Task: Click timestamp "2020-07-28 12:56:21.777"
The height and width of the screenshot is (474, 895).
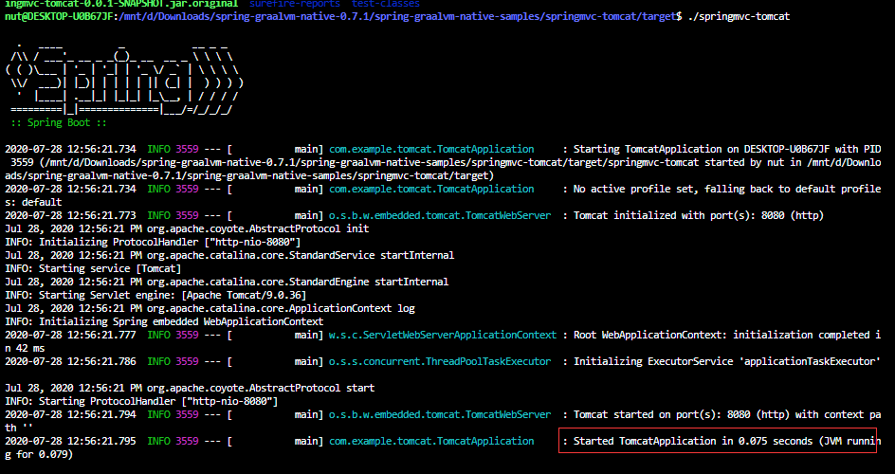Action: pos(70,335)
